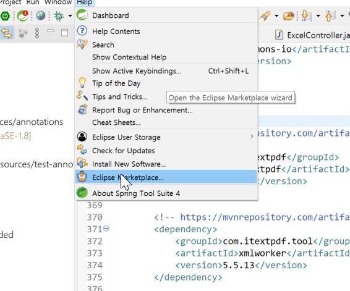Expand the Next Annotation dropdown arrow

pos(318,16)
